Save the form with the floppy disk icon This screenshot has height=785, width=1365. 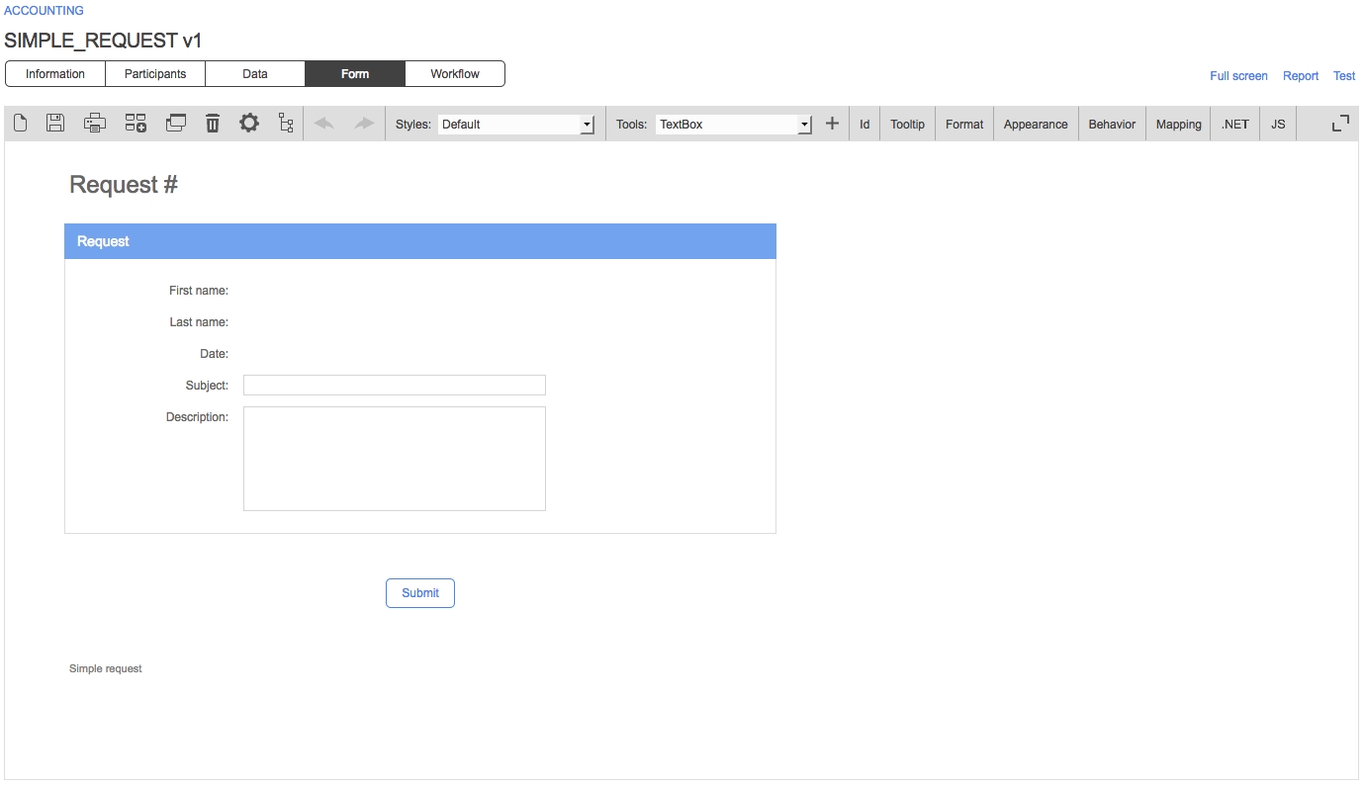tap(56, 124)
